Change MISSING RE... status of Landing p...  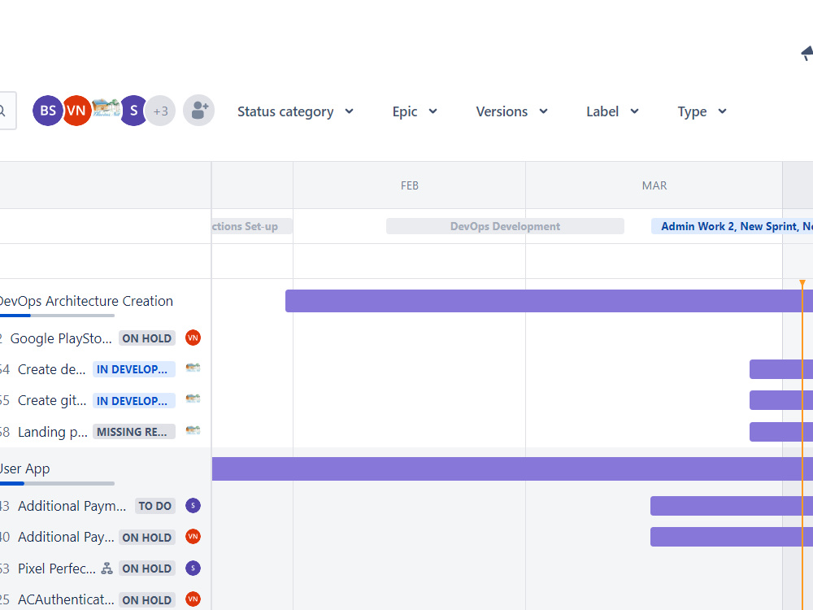click(134, 432)
